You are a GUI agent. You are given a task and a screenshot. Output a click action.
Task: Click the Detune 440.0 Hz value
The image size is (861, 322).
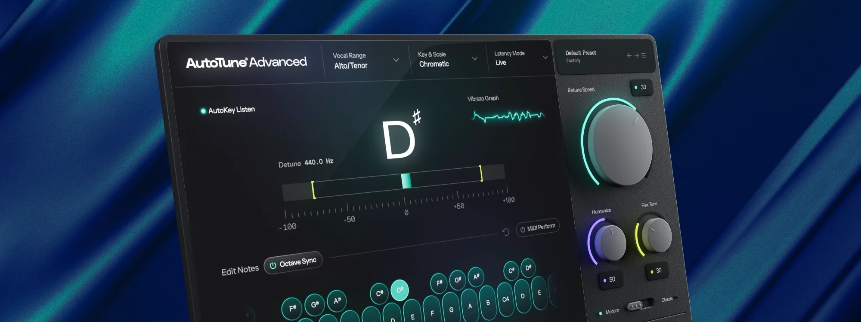point(319,162)
